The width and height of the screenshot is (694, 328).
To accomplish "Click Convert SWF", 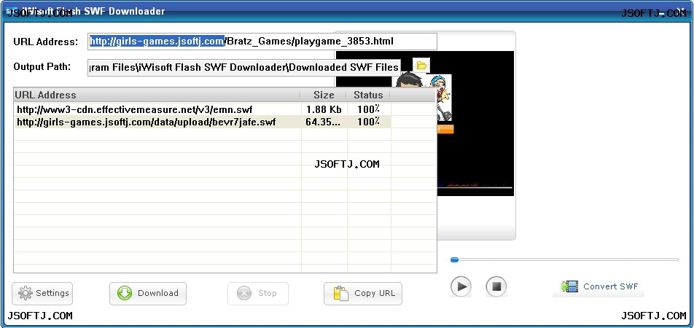I will (599, 287).
